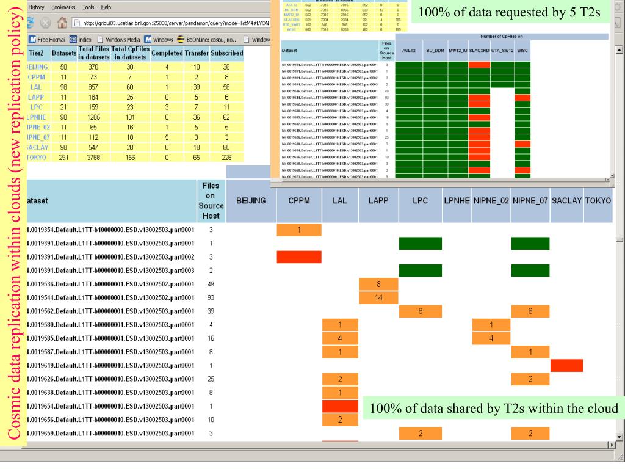The height and width of the screenshot is (469, 625).
Task: Open the Tools menu
Action: tap(88, 7)
